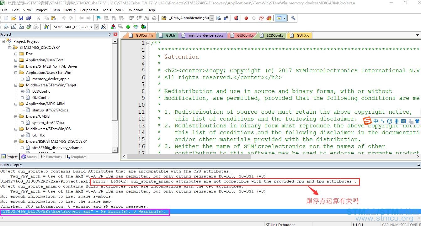Image resolution: width=421 pixels, height=226 pixels.
Task: Click the Open file icon
Action: [13, 18]
